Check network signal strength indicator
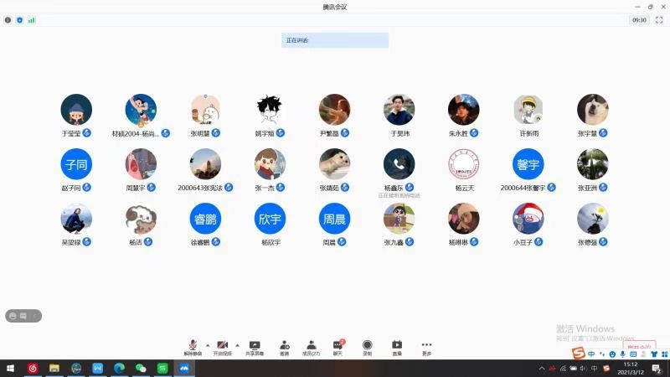Viewport: 670px width, 377px height. pos(31,19)
